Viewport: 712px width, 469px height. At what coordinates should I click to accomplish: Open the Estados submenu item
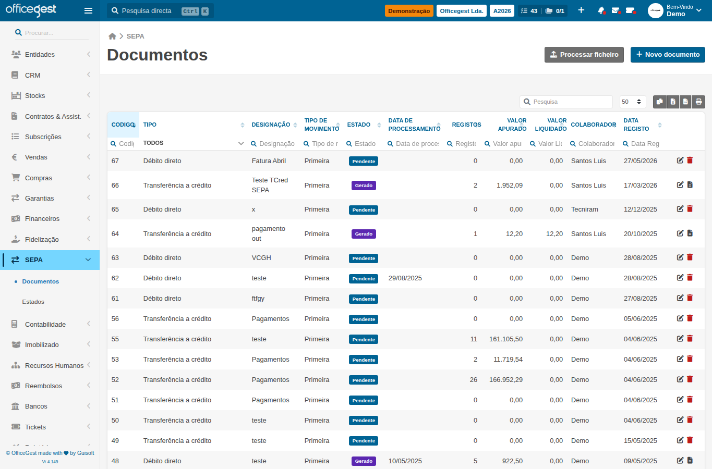[x=33, y=302]
